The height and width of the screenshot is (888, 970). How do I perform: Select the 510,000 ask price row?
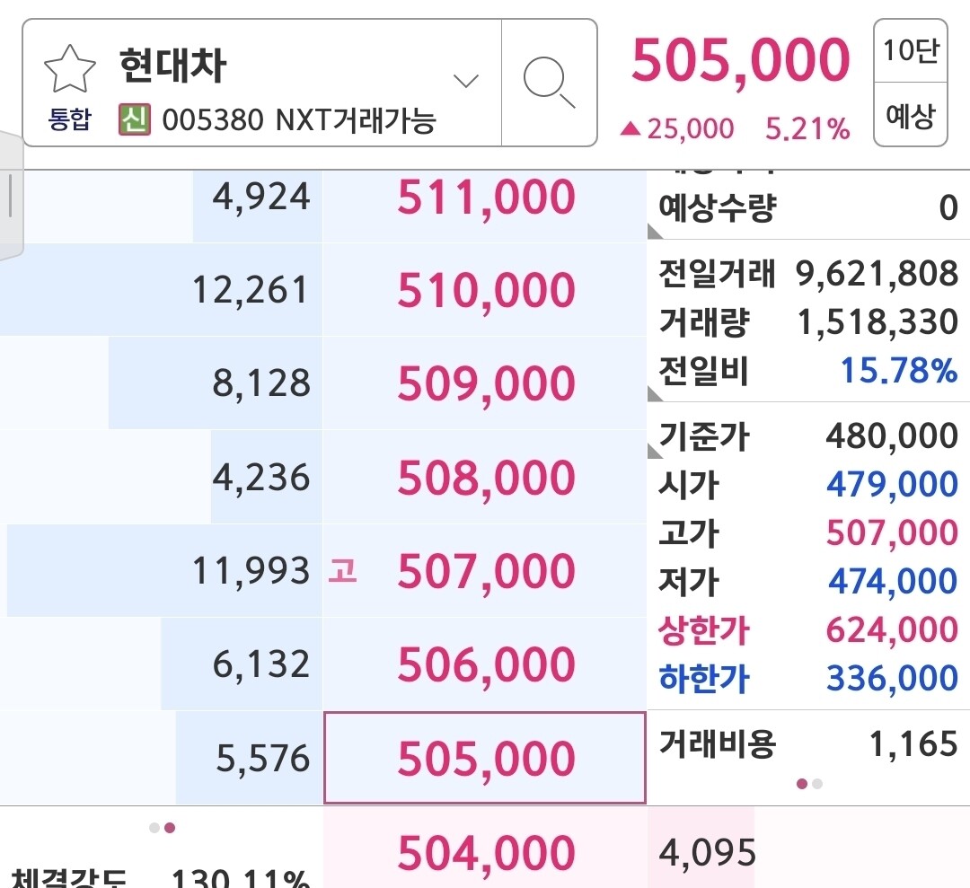point(485,291)
